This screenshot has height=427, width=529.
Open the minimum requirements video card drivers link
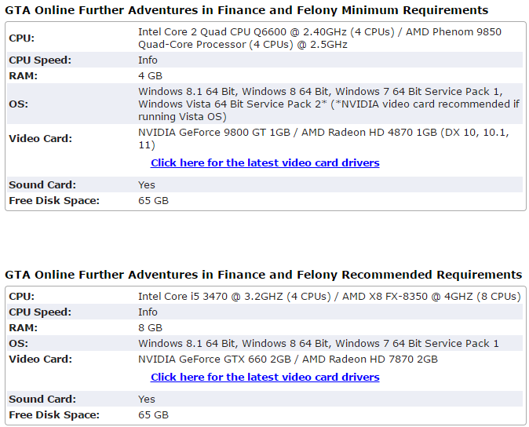point(264,163)
